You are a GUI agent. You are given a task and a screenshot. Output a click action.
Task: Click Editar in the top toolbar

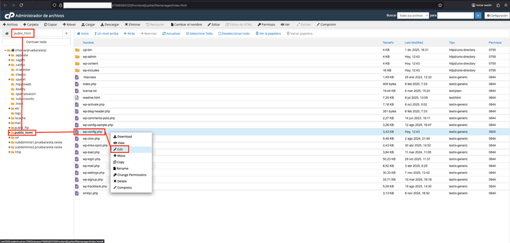click(x=214, y=24)
